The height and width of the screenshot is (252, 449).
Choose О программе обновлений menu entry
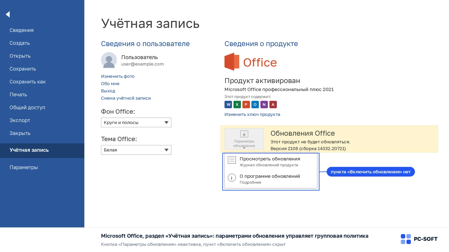(271, 179)
